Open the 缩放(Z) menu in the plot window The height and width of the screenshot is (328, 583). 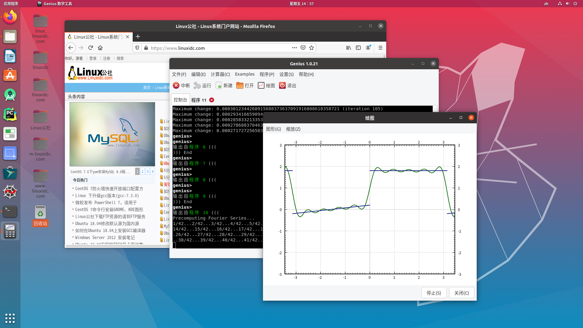click(x=292, y=129)
